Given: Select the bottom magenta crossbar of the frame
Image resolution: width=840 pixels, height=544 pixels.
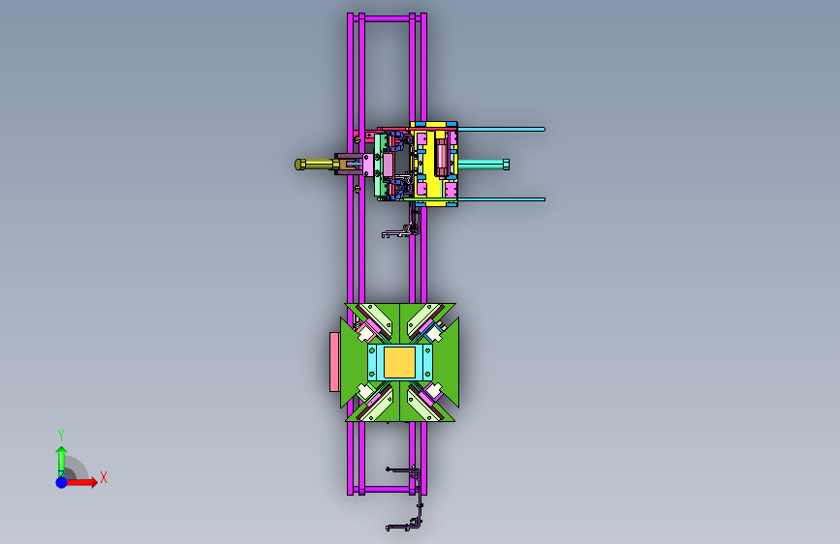Looking at the screenshot, I should coord(388,489).
